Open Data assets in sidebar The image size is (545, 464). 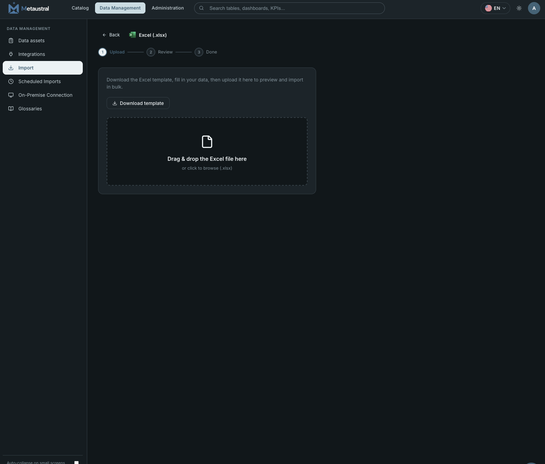coord(43,41)
